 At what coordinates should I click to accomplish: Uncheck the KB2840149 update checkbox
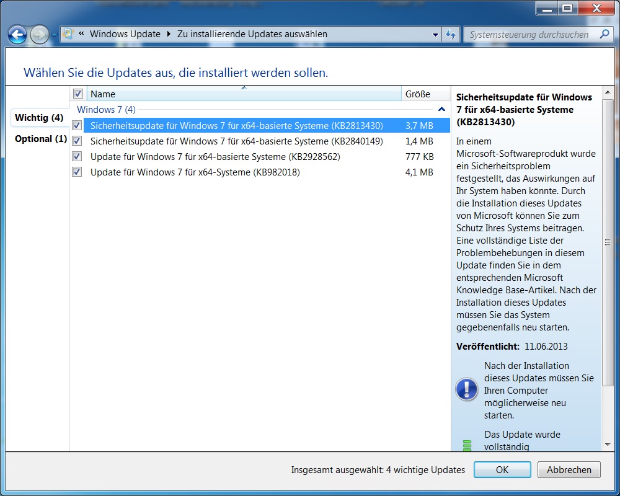(77, 141)
